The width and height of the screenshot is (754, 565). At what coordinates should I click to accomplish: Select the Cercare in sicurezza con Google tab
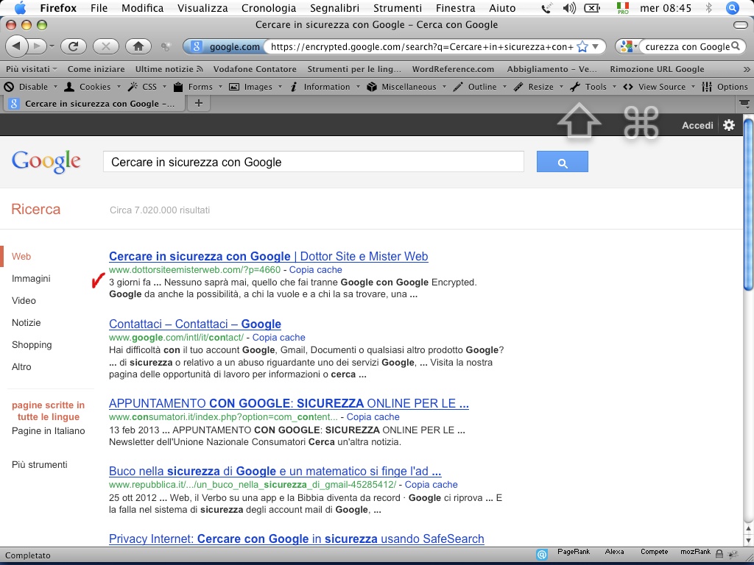pyautogui.click(x=94, y=103)
